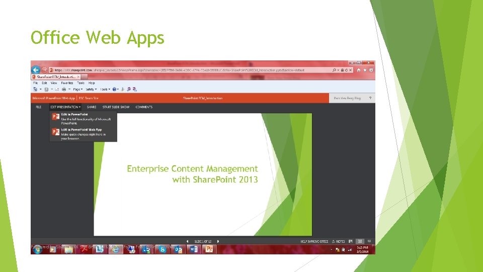Image resolution: width=483 pixels, height=272 pixels.
Task: Open Internet Explorer from taskbar
Action: (x=116, y=249)
